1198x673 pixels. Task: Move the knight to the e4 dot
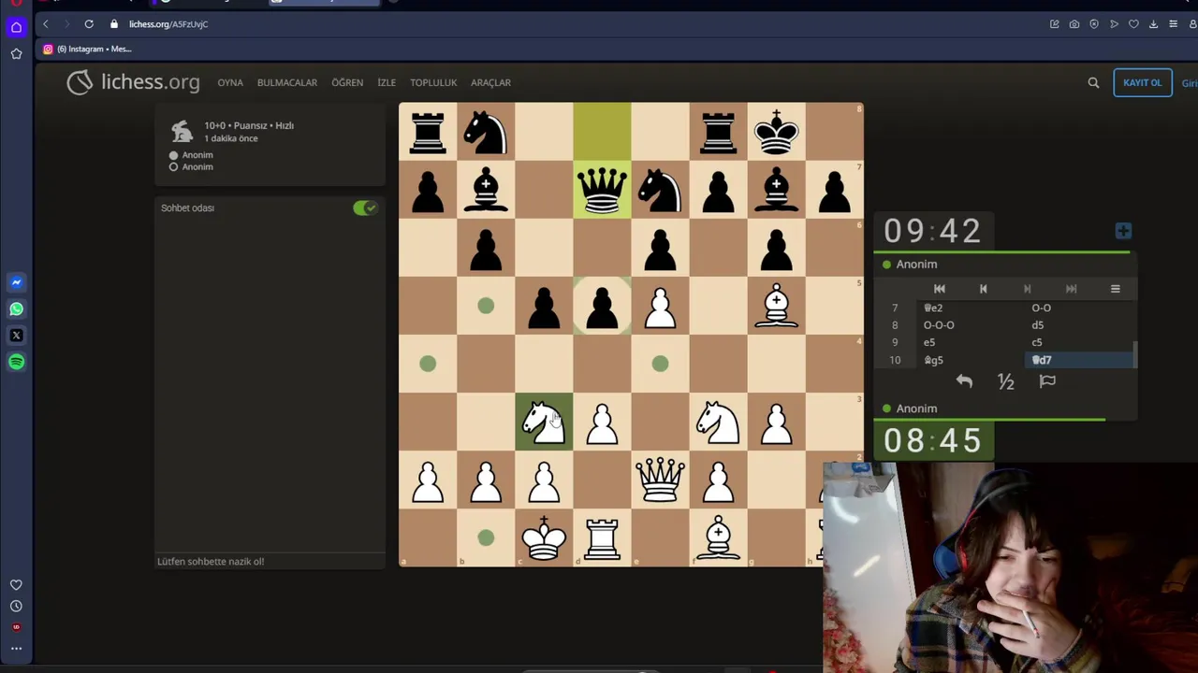[660, 364]
